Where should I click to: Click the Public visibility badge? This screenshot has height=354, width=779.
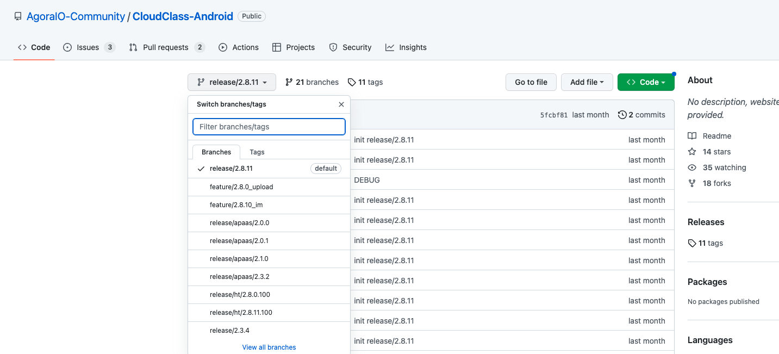[x=252, y=16]
